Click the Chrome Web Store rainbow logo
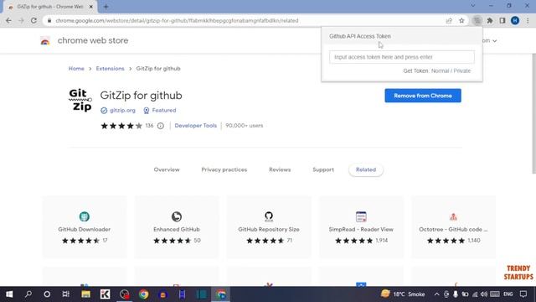Viewport: 536px width, 302px height. pyautogui.click(x=45, y=41)
